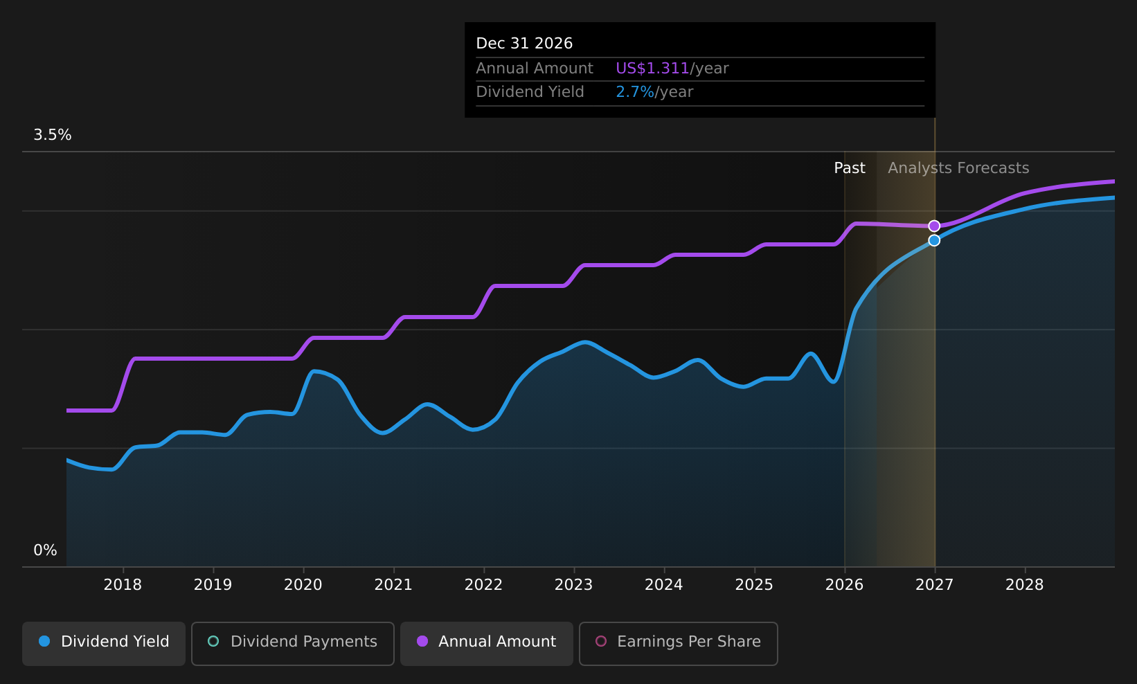Click the 2023 x-axis label
This screenshot has height=684, width=1137.
pos(573,585)
